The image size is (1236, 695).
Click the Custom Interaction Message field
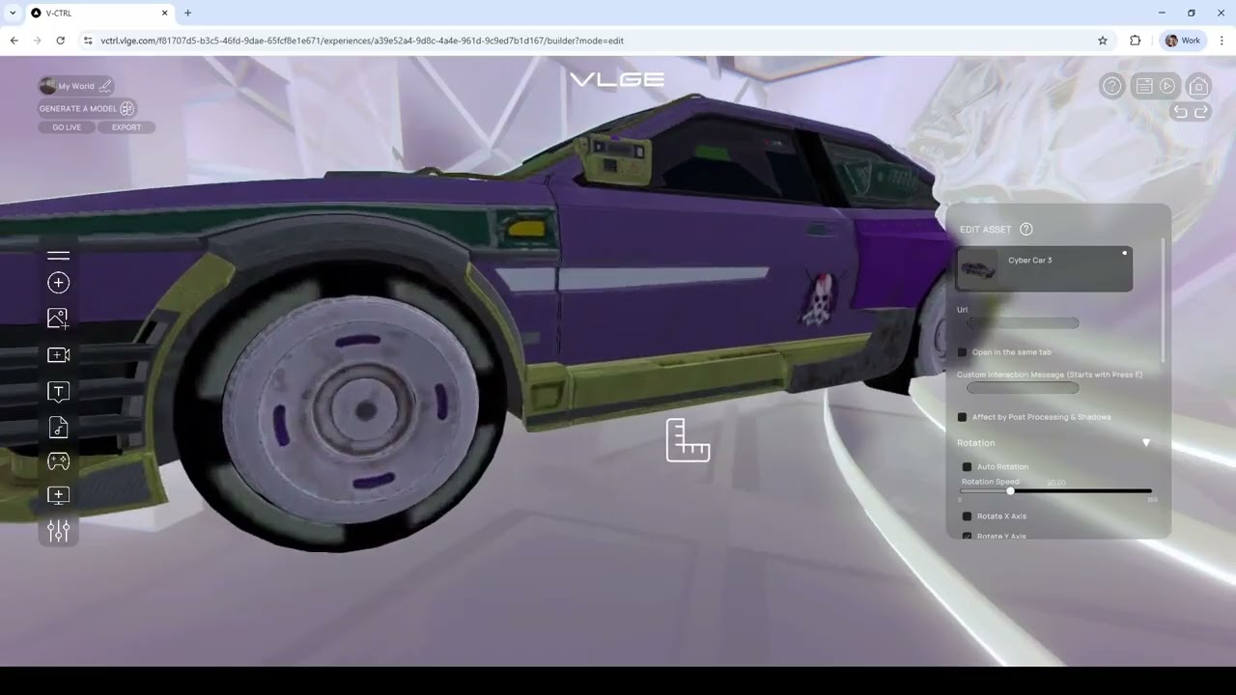[1023, 388]
